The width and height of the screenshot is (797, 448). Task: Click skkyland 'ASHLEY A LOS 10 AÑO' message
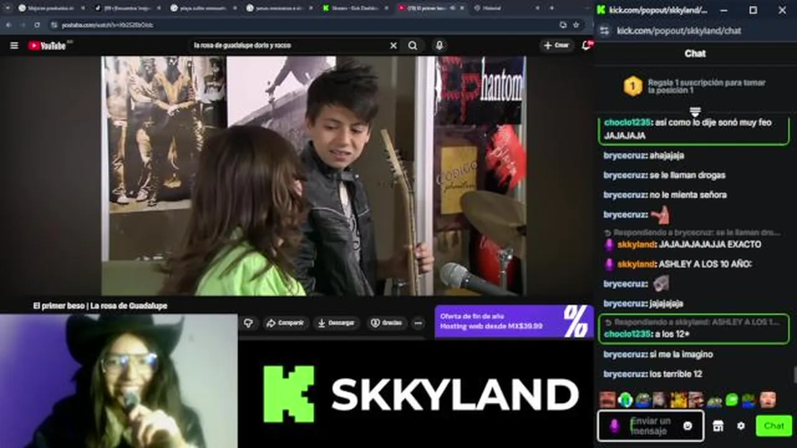(x=678, y=264)
